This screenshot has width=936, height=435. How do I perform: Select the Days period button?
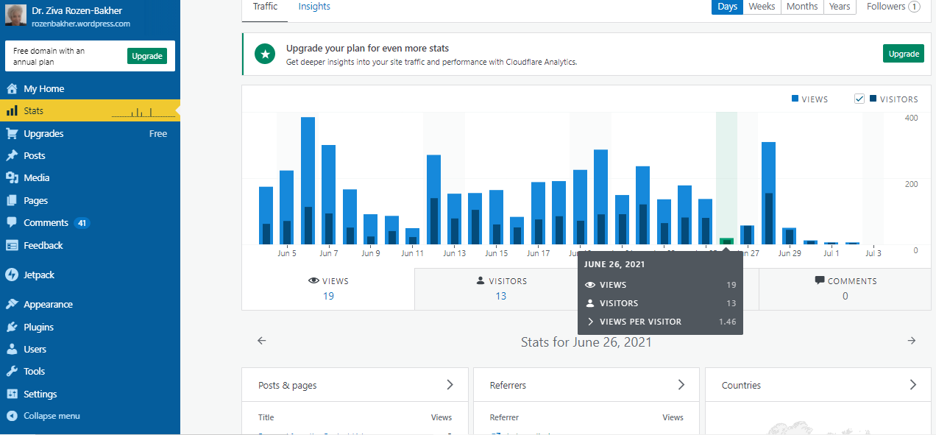click(727, 7)
